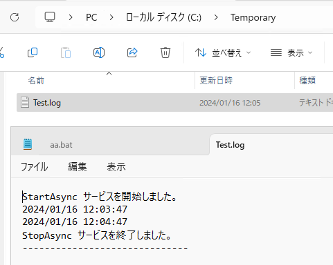Open the ファイル menu in Notepad
The image size is (333, 265).
coord(35,167)
